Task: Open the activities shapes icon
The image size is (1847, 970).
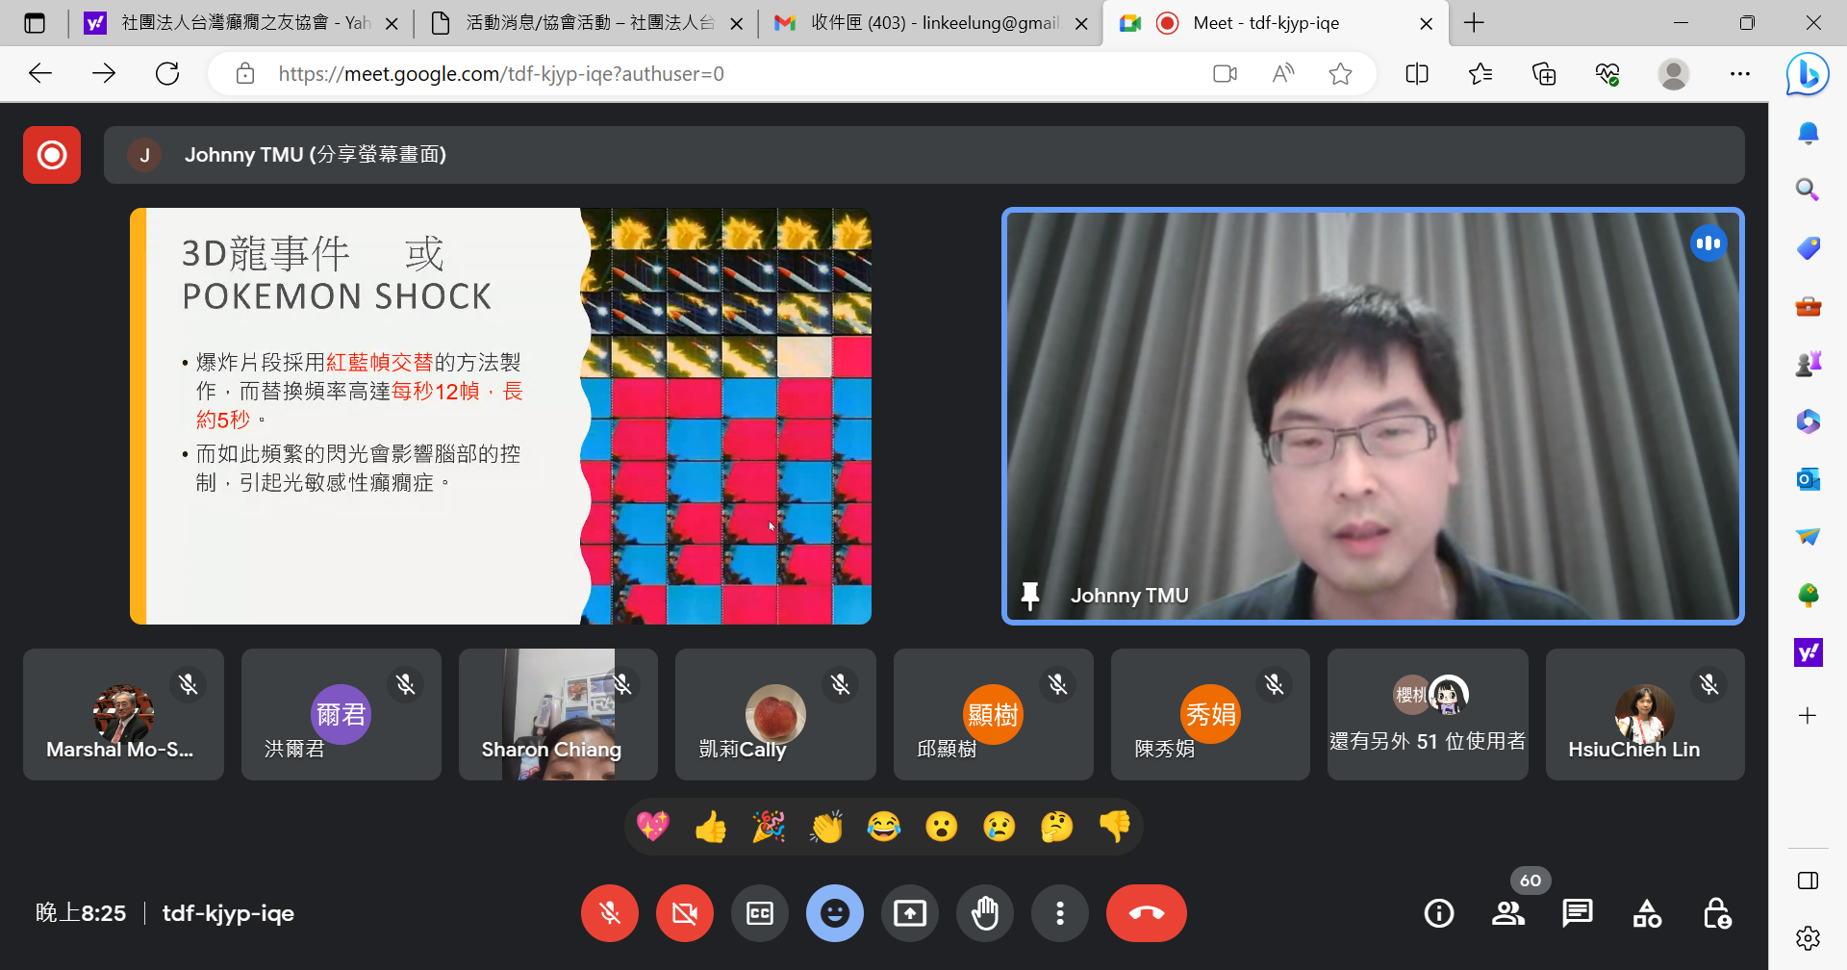Action: pos(1647,913)
